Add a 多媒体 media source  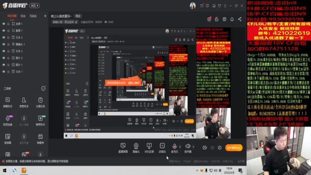(x=162, y=148)
